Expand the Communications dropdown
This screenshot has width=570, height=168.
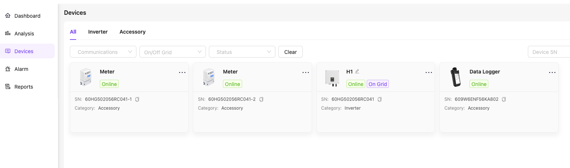103,52
